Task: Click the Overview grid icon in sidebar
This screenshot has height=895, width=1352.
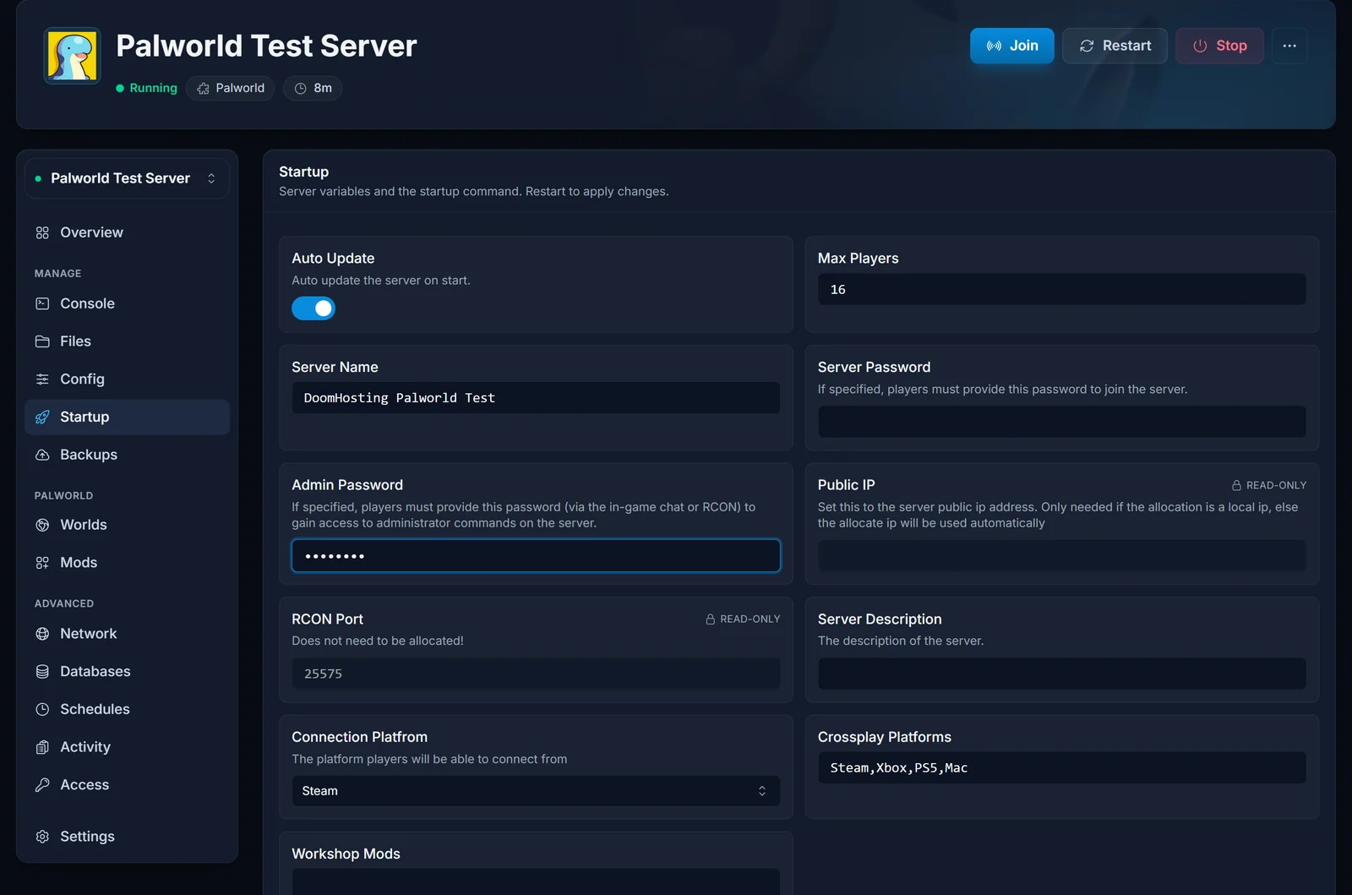Action: coord(42,232)
